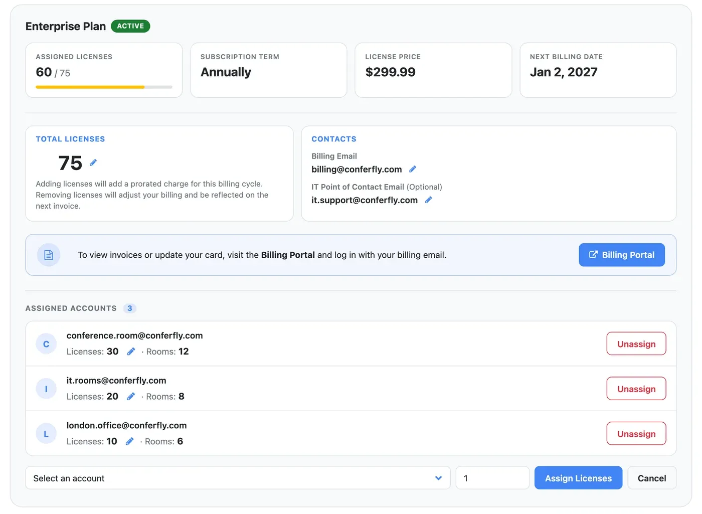Click the Enterprise Plan heading
The image size is (702, 514).
(x=66, y=26)
